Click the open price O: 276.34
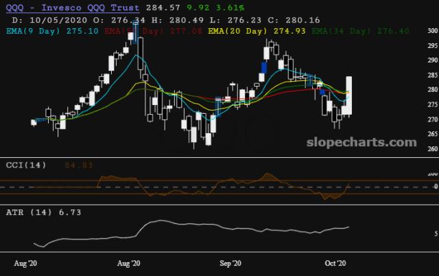439x276 pixels. pos(119,20)
